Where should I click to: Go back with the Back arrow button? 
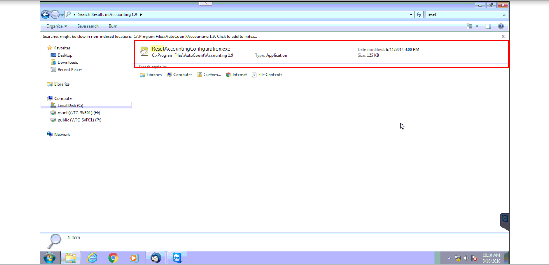45,14
